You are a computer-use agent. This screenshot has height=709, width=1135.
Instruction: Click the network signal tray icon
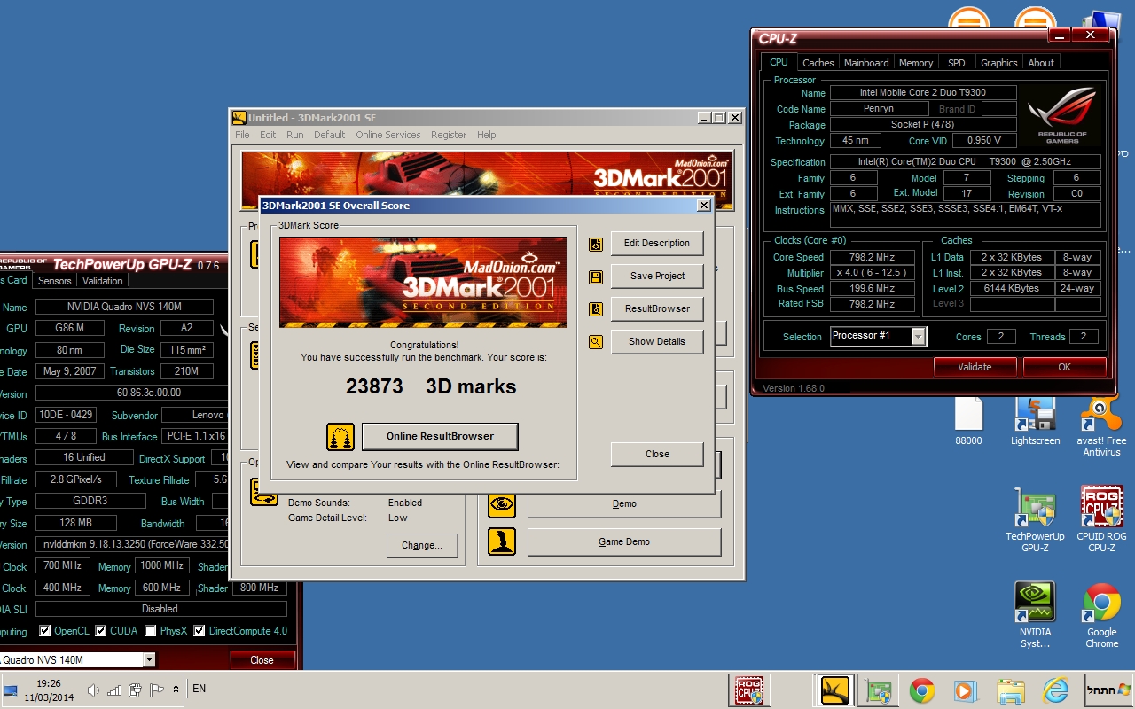115,690
